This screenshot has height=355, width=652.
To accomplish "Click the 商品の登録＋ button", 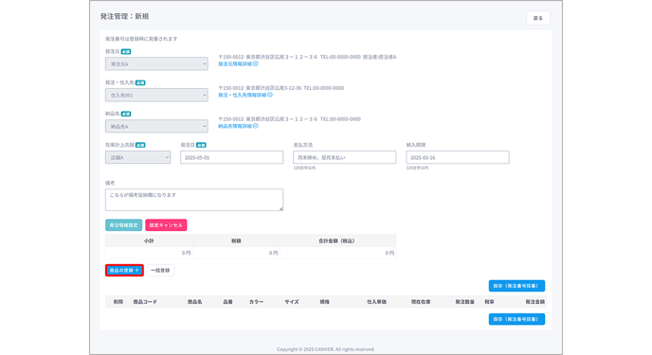I will point(124,271).
